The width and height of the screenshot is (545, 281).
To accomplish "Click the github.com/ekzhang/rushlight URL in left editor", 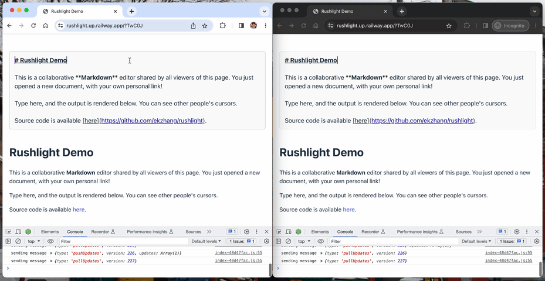I will point(152,121).
